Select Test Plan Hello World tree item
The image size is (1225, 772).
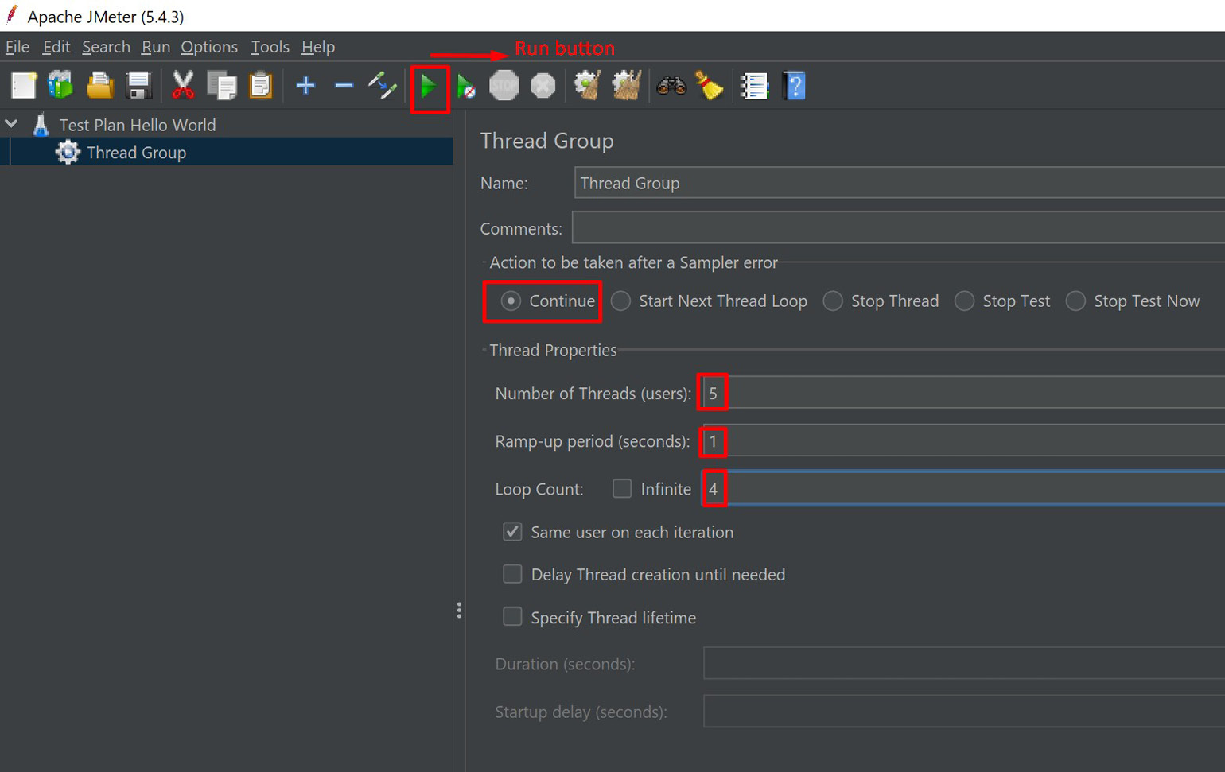click(x=137, y=125)
